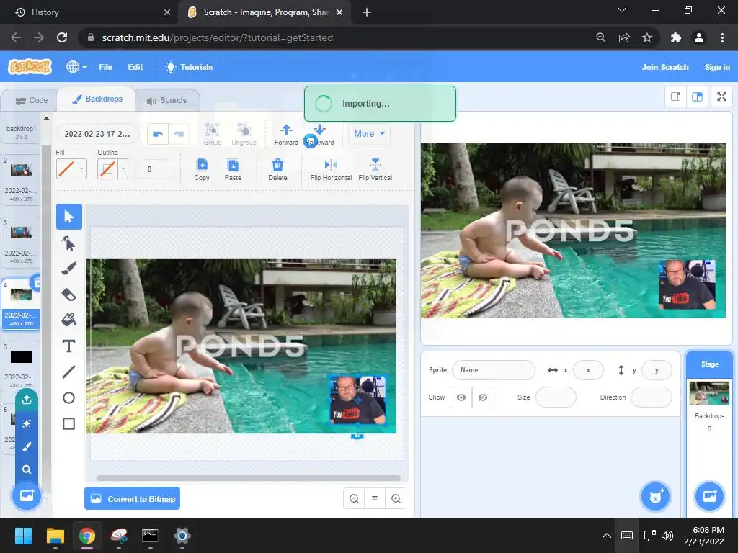Copy the selected object
738x553 pixels.
pyautogui.click(x=202, y=170)
